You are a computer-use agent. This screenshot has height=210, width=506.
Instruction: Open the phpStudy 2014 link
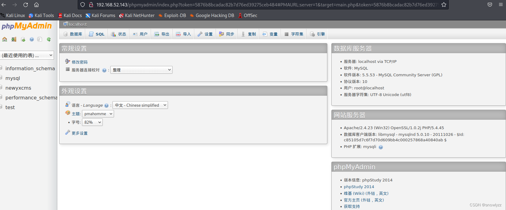359,187
